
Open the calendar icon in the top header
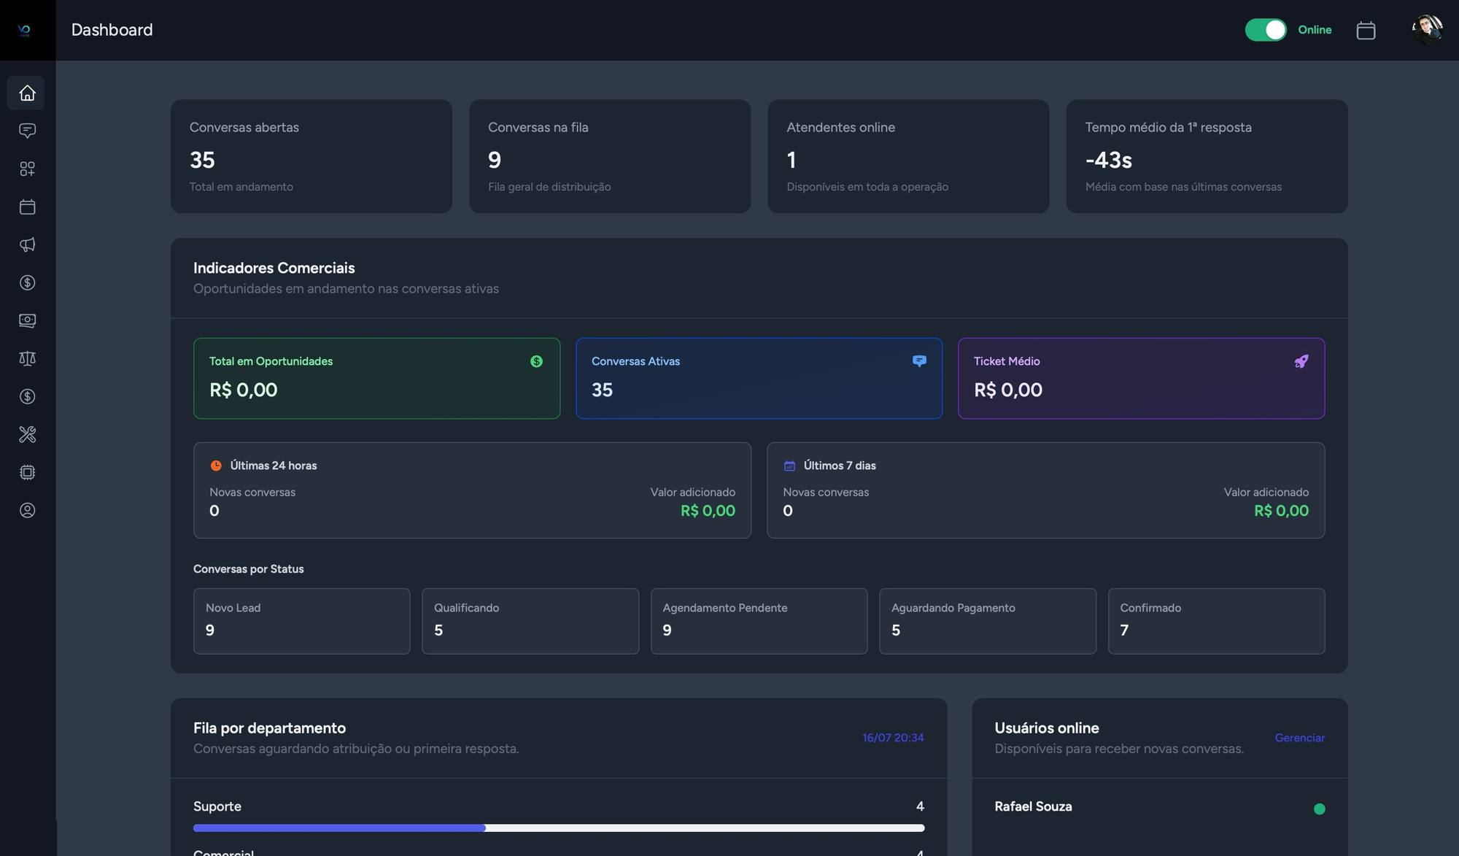pos(1366,31)
